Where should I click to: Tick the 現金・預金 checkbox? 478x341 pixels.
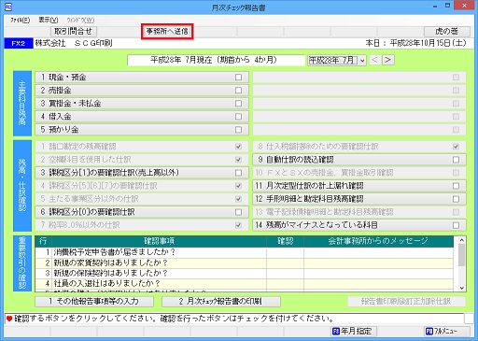(x=238, y=78)
